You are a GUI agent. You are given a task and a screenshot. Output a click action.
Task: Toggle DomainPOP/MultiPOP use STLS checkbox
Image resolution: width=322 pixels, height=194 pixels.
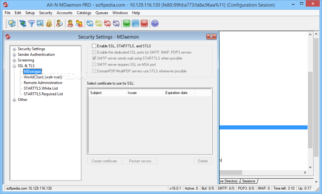94,71
